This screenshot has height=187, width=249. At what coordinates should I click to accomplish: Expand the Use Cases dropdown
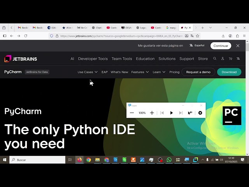88,72
